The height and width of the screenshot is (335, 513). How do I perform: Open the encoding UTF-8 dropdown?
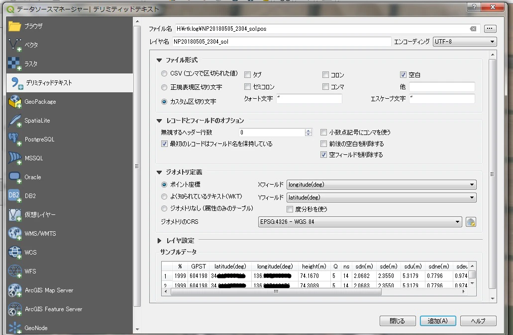[465, 42]
